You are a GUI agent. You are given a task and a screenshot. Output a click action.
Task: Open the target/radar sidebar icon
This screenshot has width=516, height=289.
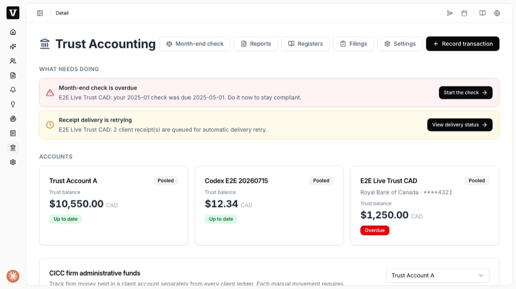[13, 118]
